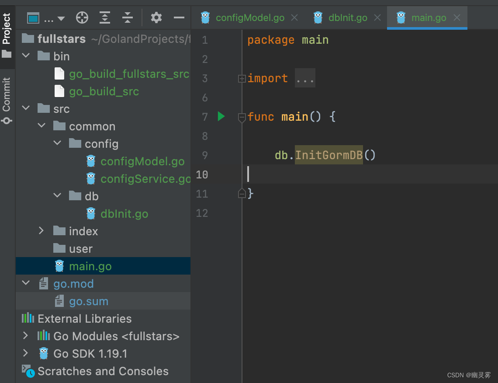Fold the func main block at line 7
498x383 pixels.
[x=242, y=117]
